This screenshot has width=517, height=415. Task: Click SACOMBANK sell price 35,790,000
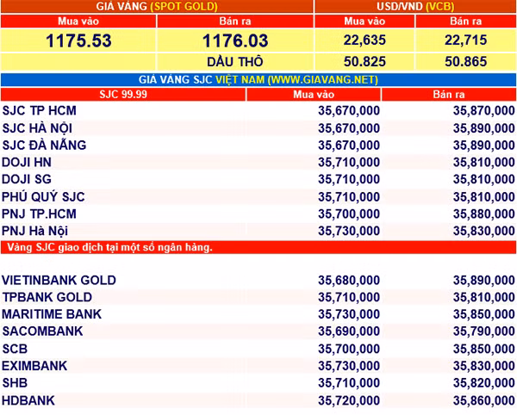[x=483, y=331]
